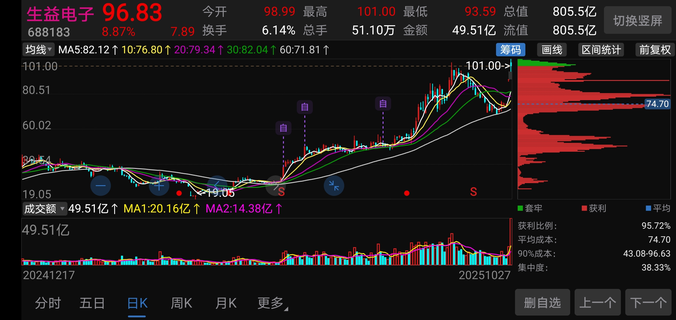
Task: Switch to the 分时 tab
Action: [x=48, y=303]
